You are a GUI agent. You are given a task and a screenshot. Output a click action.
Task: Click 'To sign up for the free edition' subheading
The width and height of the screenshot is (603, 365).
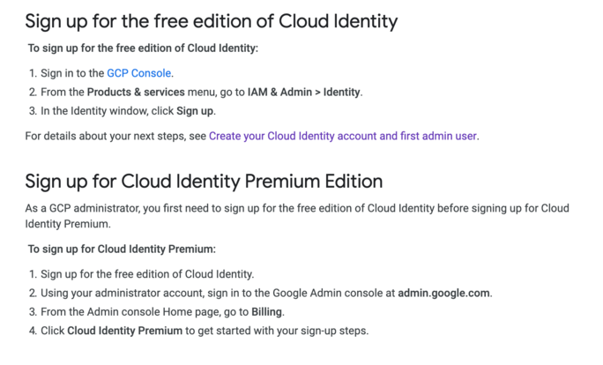click(143, 48)
